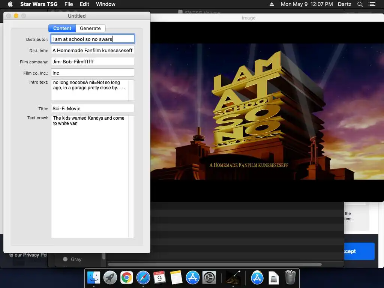384x288 pixels.
Task: Select the Gray radio option in background window
Action: (65, 259)
